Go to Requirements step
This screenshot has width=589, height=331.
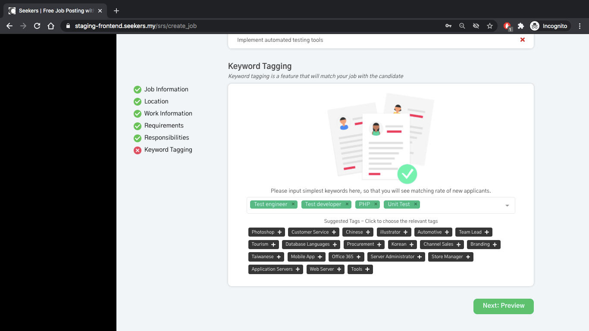[159, 125]
